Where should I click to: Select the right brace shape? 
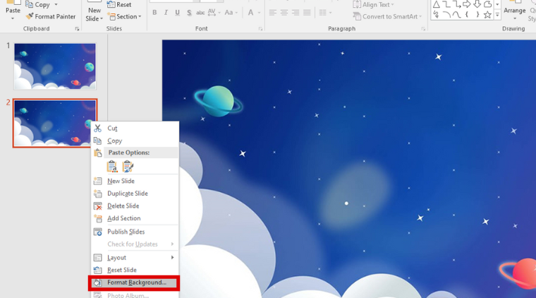pos(477,15)
